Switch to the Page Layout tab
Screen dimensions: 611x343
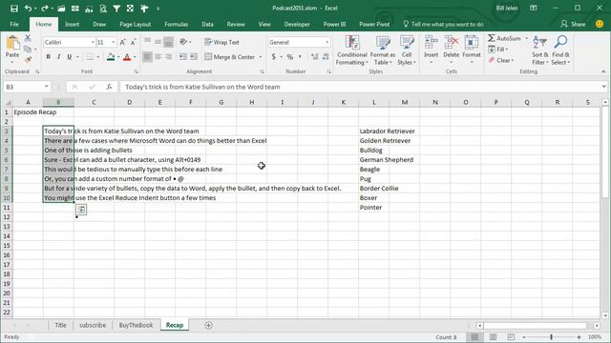[x=135, y=24]
